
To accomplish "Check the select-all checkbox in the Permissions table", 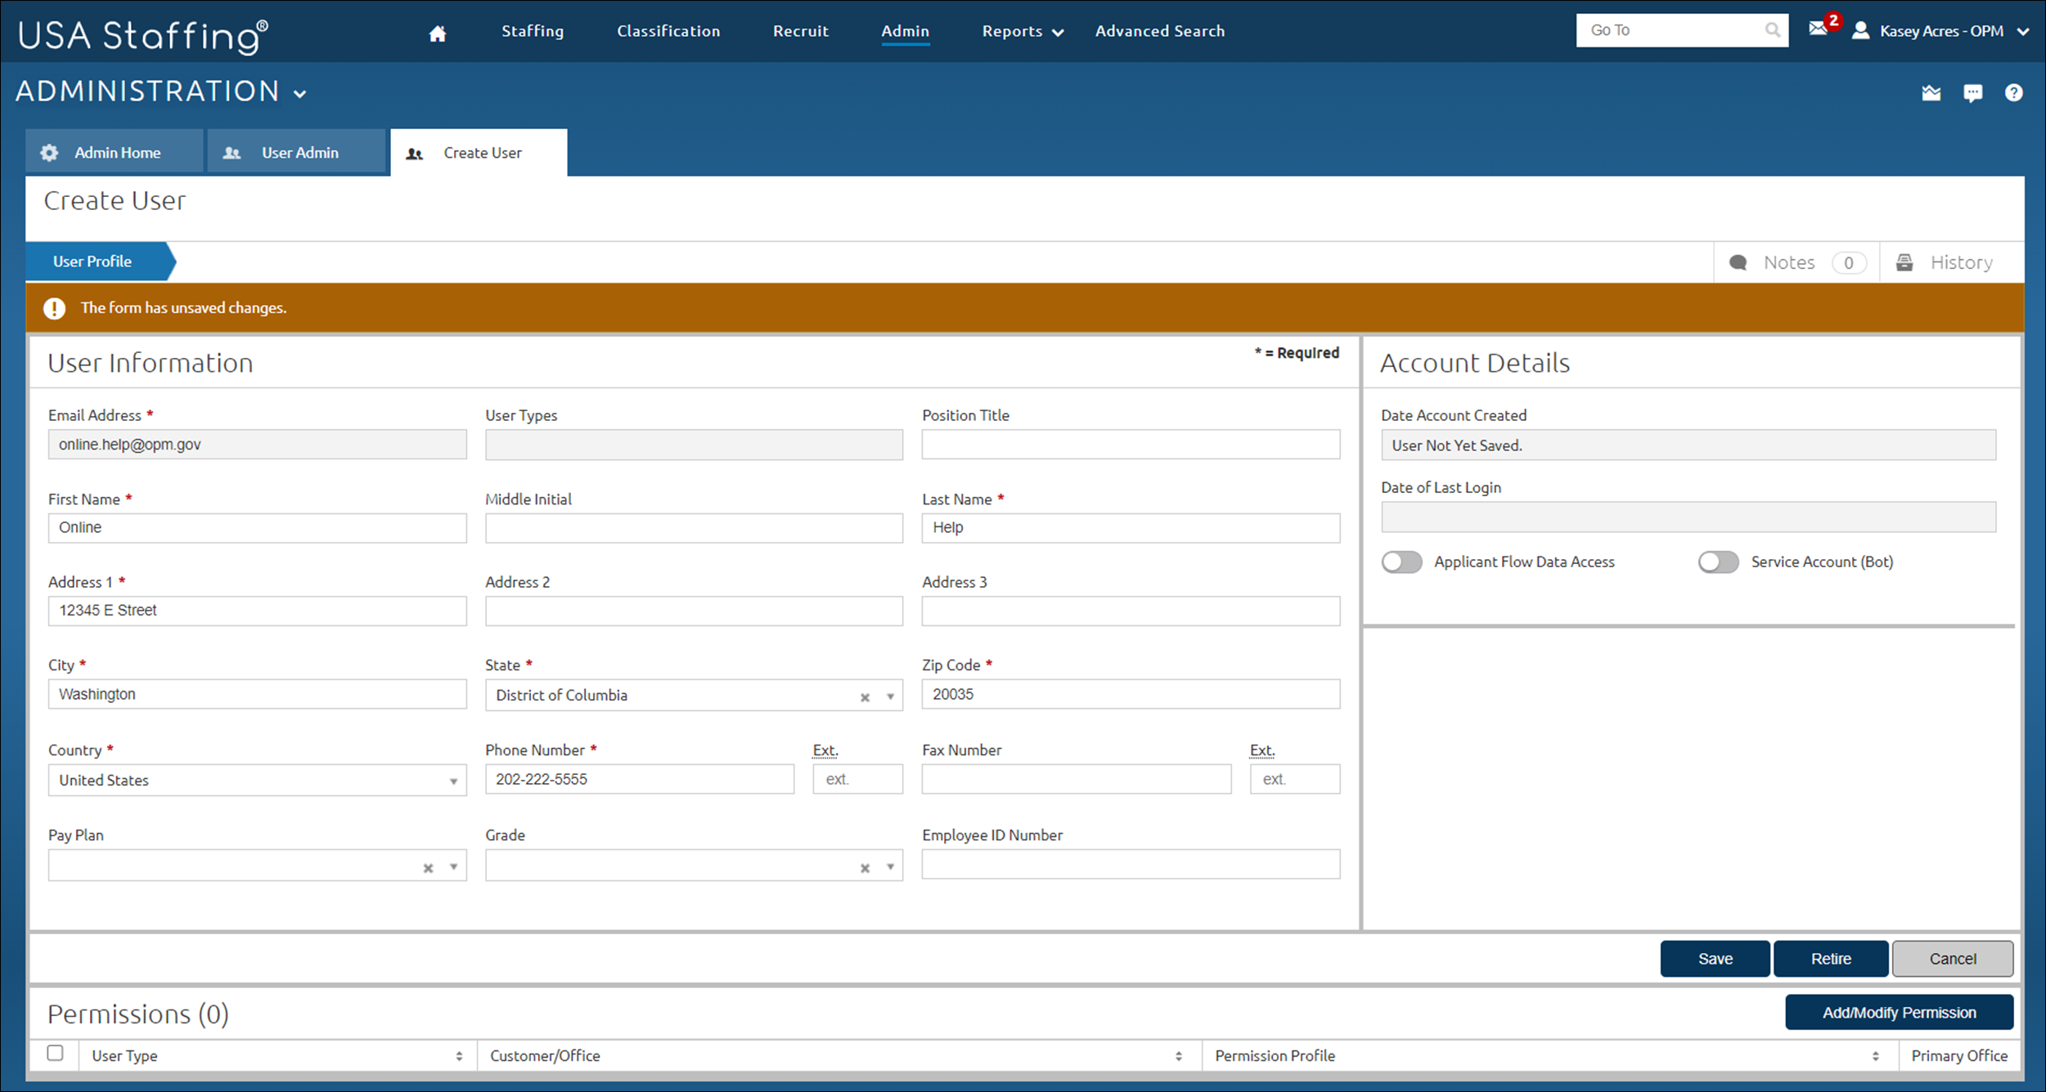I will pos(55,1054).
